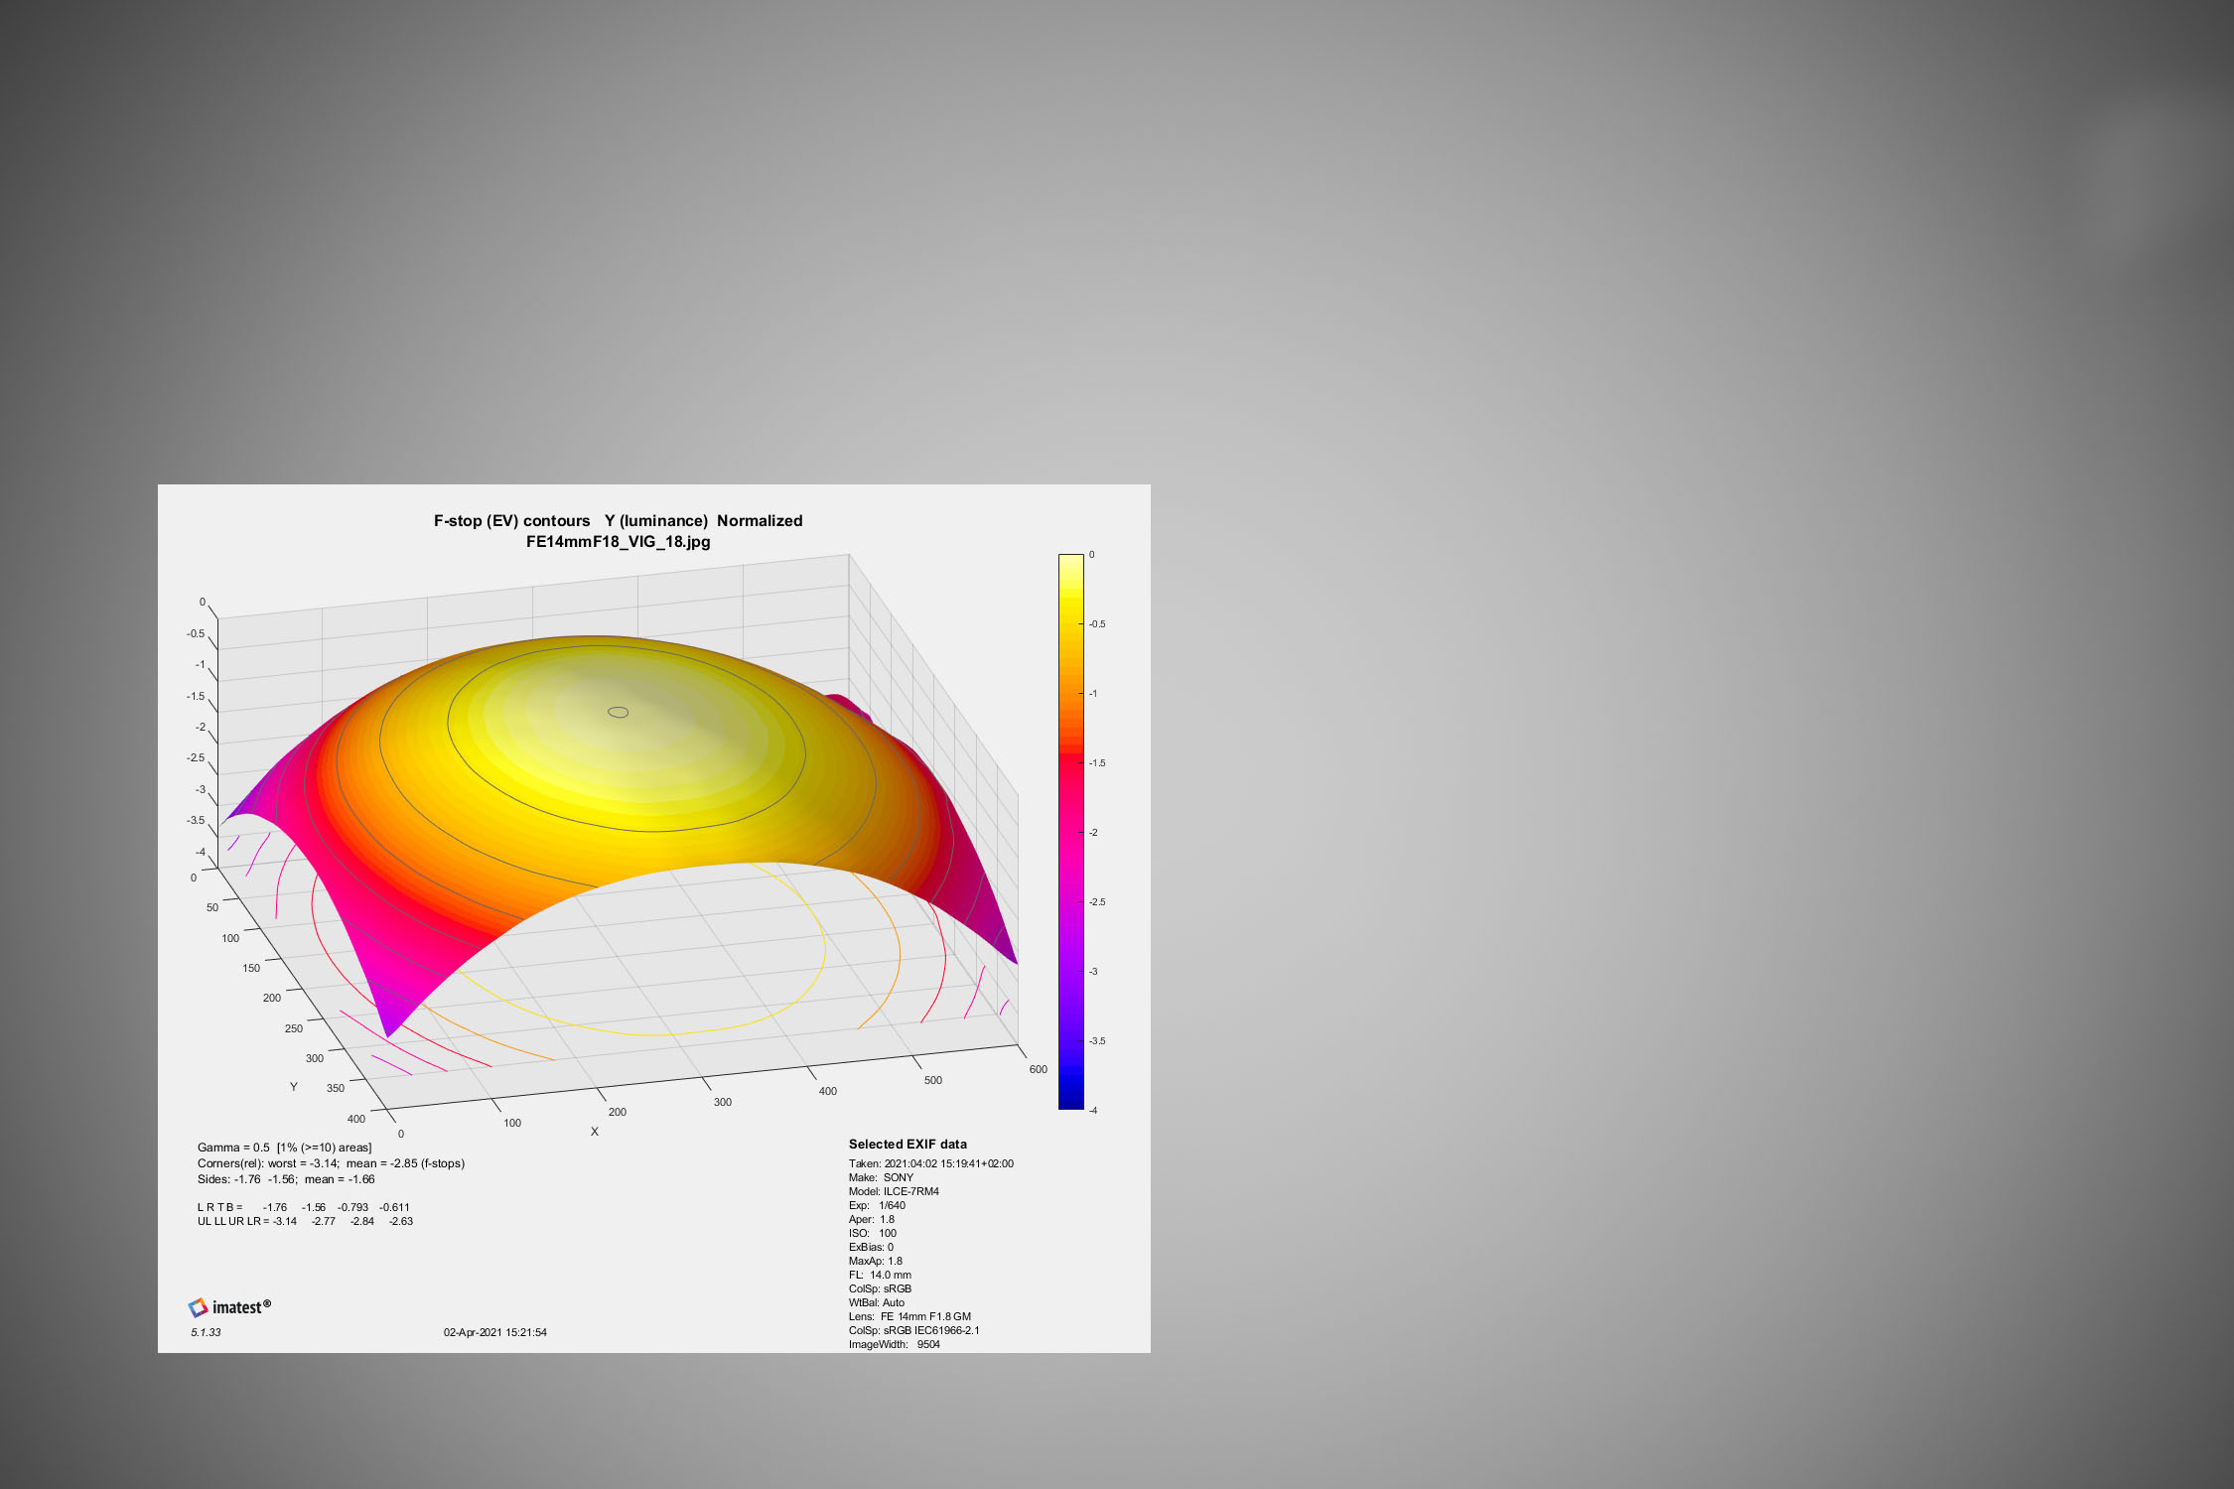This screenshot has height=1489, width=2234.
Task: Click the Y axis label
Action: click(x=293, y=1087)
